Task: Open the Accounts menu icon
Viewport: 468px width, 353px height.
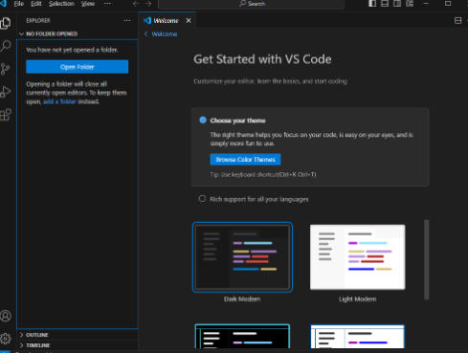Action: click(x=6, y=316)
